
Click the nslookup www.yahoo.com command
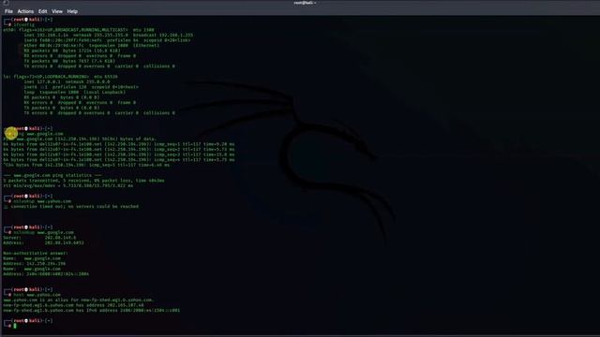(x=42, y=201)
